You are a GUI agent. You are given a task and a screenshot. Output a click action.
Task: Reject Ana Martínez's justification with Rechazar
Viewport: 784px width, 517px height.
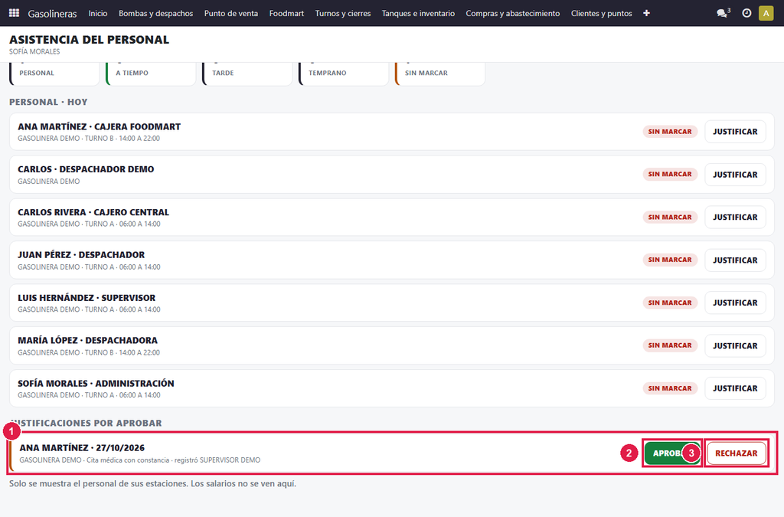(736, 453)
